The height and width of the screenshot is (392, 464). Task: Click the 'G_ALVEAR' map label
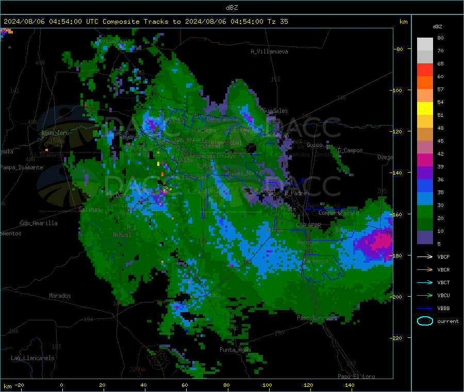(x=308, y=225)
